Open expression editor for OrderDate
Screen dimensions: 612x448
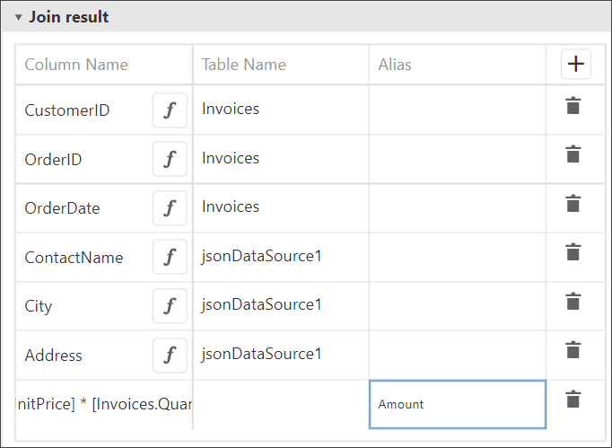point(170,208)
